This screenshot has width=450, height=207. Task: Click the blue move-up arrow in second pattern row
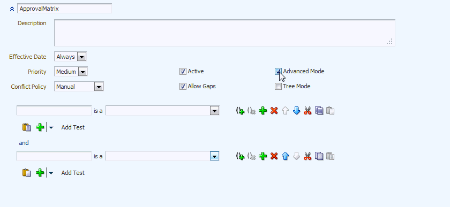point(285,156)
